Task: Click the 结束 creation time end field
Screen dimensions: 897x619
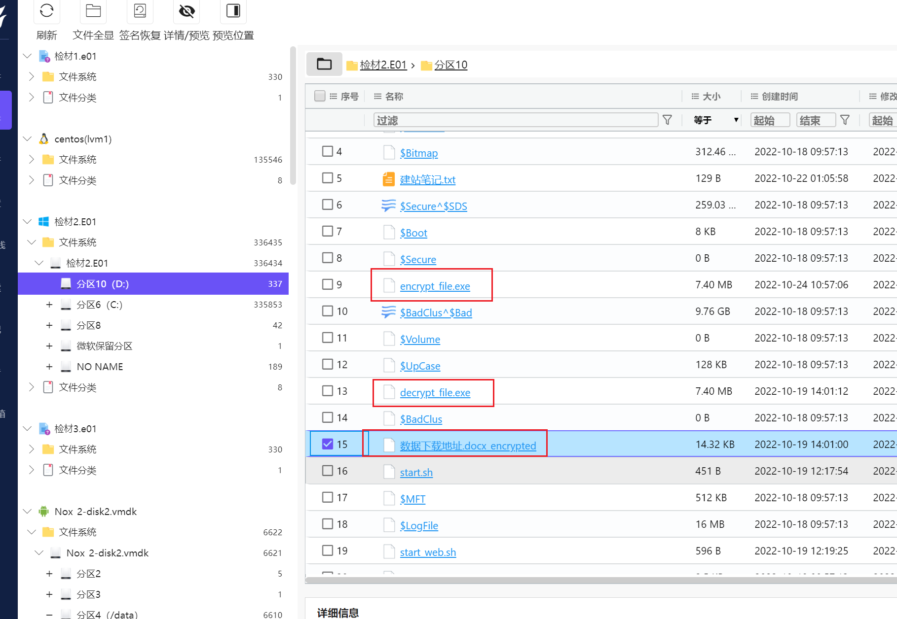Action: click(816, 120)
